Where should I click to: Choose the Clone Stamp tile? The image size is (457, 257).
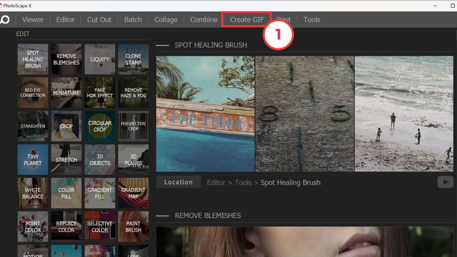click(x=133, y=59)
